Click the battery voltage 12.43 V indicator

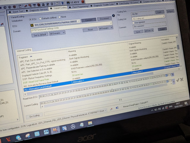click(x=73, y=3)
